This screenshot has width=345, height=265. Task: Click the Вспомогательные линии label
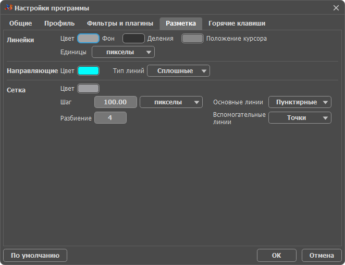click(x=239, y=118)
